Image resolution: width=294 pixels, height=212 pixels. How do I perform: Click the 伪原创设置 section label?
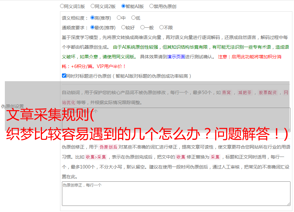[x=12, y=106]
